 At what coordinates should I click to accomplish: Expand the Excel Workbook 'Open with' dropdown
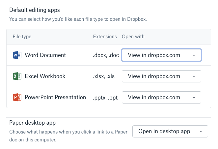click(x=161, y=76)
